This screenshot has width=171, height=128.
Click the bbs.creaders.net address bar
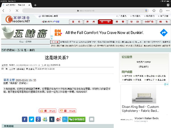point(85,11)
